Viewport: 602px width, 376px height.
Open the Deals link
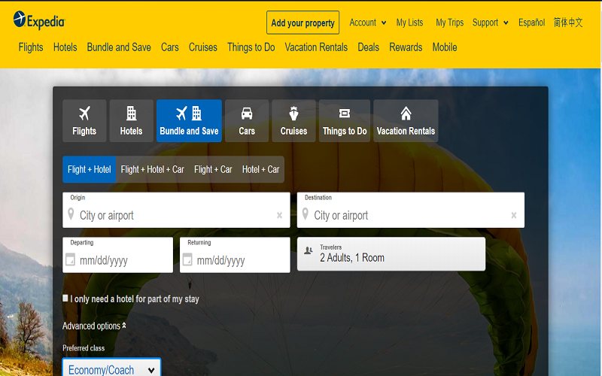click(x=369, y=47)
